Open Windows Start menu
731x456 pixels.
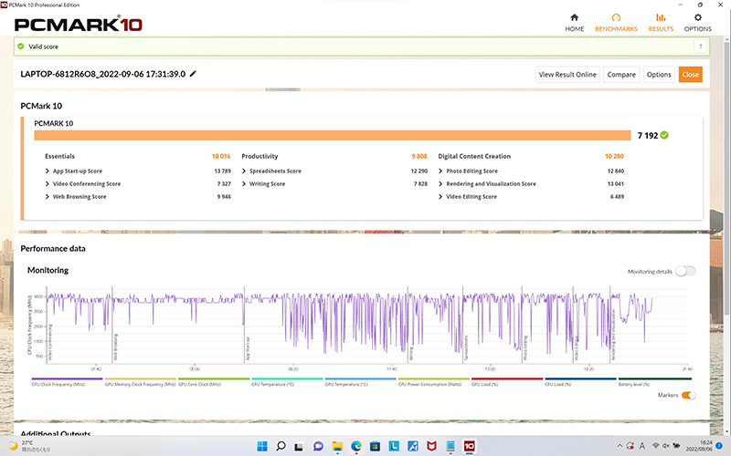pos(260,445)
